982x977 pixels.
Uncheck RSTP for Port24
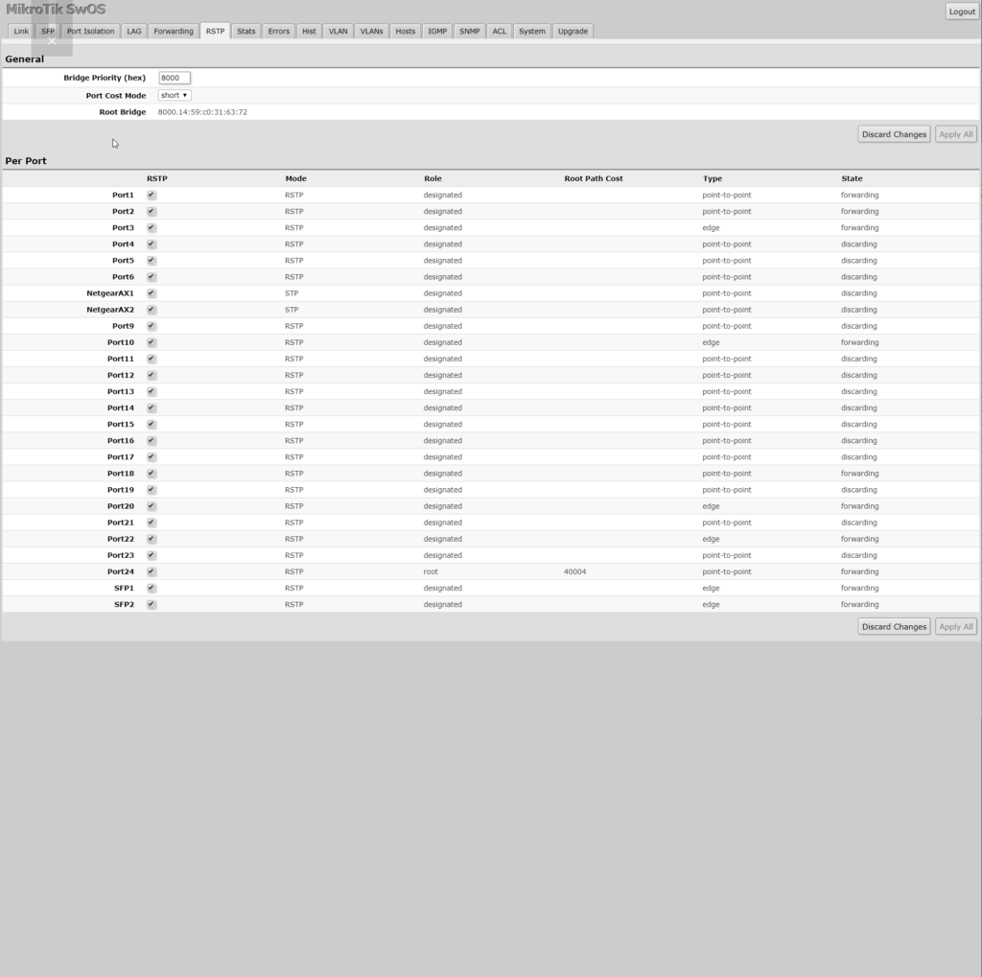(x=152, y=571)
